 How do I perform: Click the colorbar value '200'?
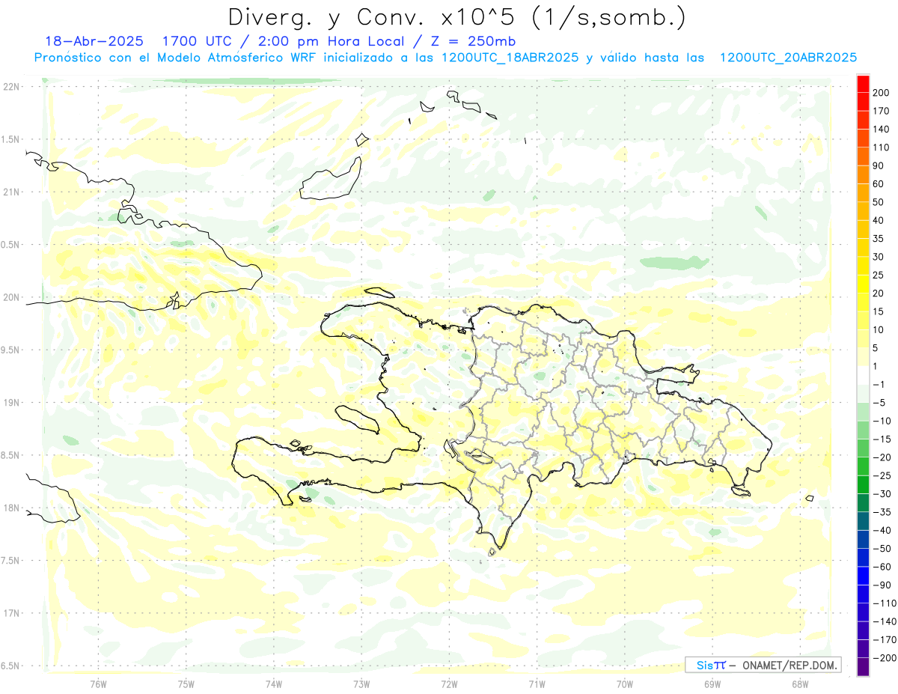881,93
